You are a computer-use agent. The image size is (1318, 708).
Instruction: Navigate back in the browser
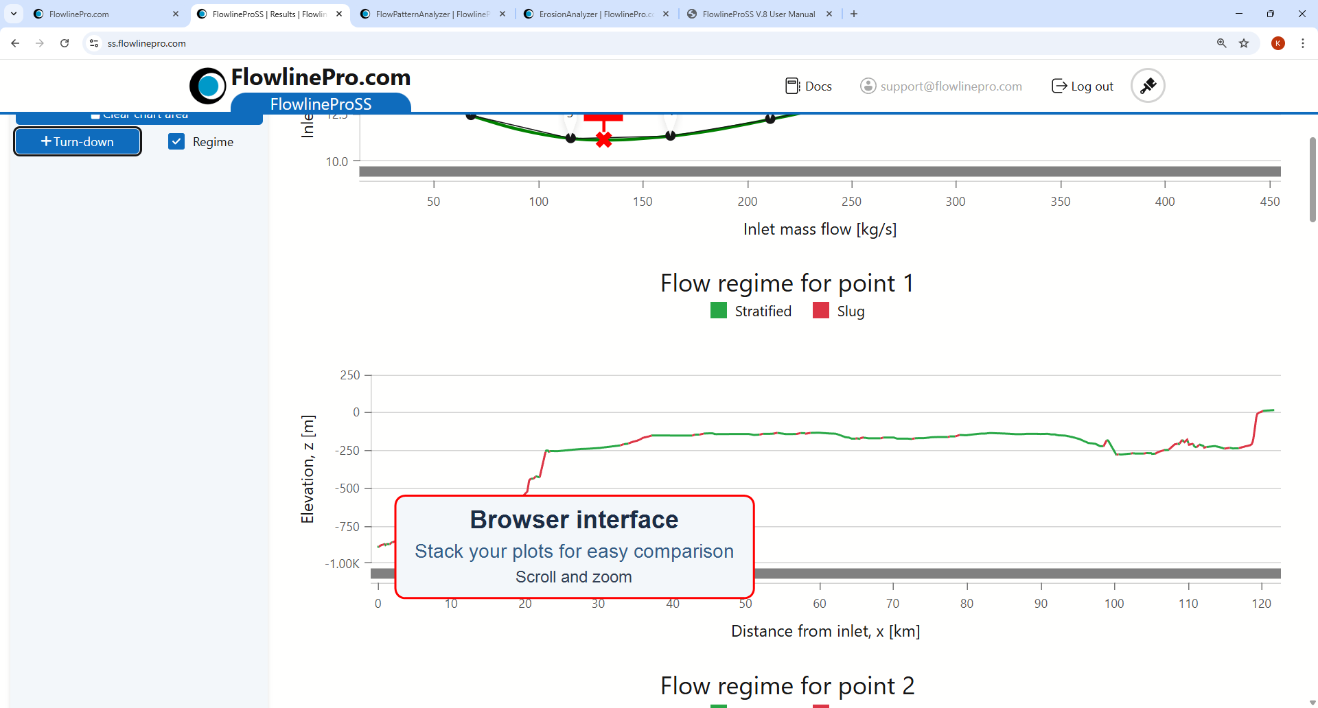pos(15,43)
